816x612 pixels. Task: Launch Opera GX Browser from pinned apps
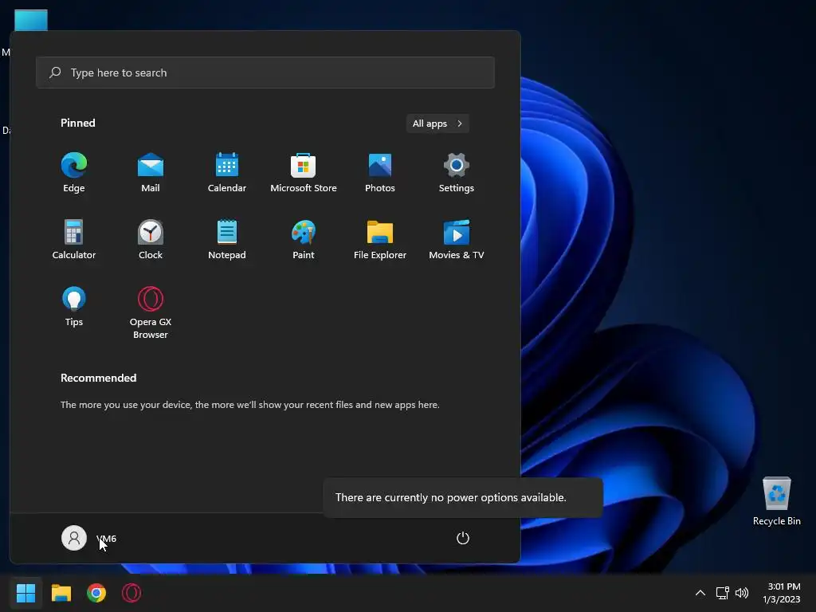(x=151, y=312)
